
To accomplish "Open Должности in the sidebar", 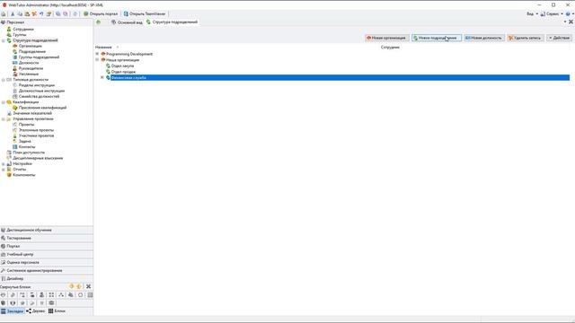I will tap(29, 63).
